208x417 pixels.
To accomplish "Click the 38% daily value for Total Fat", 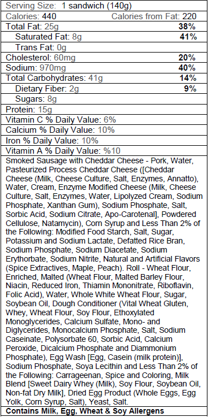I will coord(187,27).
